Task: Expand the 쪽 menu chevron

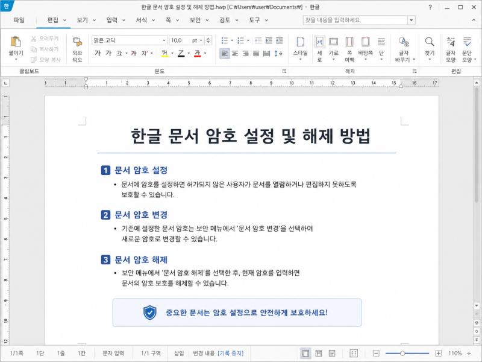Action: tap(177, 21)
